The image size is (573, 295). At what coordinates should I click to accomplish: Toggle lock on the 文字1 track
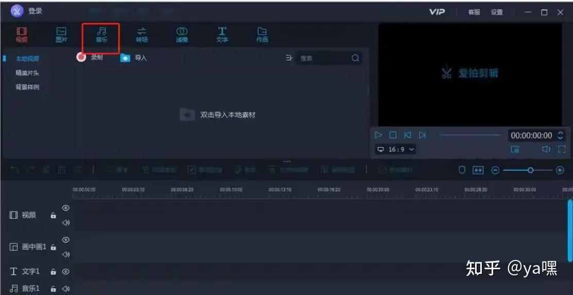(54, 272)
